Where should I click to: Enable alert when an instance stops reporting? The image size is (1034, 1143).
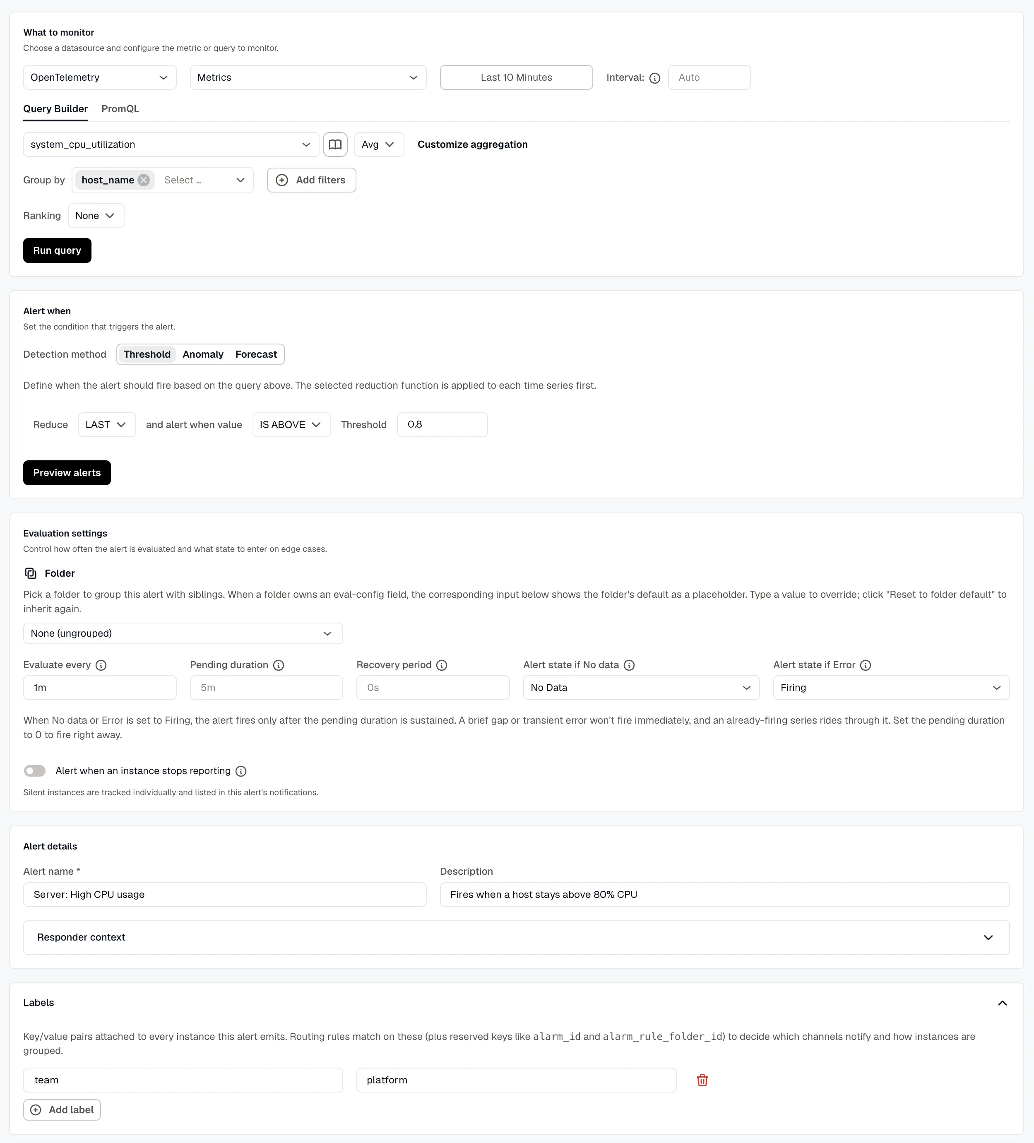(x=35, y=771)
